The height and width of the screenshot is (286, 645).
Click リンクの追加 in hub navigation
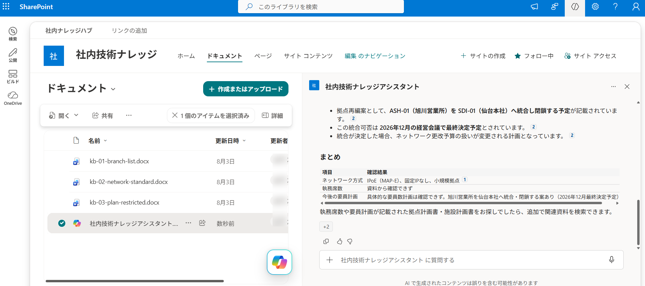point(129,30)
